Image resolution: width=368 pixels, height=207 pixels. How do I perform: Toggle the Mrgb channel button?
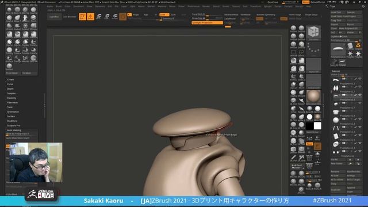(136, 14)
